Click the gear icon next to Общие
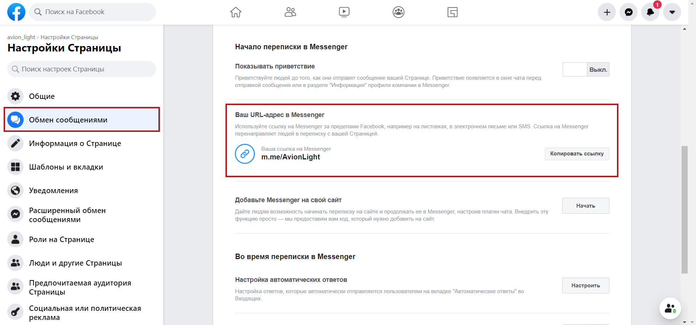 click(15, 96)
